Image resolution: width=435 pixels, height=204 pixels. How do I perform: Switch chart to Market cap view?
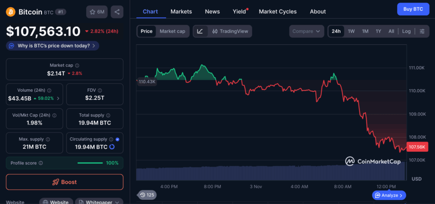[x=172, y=31]
